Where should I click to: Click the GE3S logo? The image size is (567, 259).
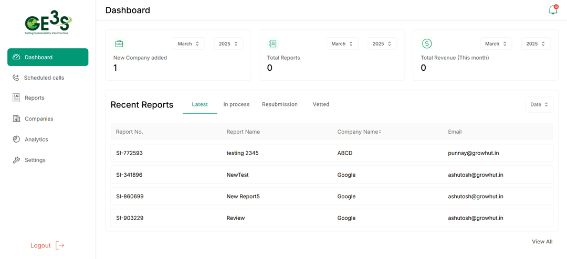(48, 23)
